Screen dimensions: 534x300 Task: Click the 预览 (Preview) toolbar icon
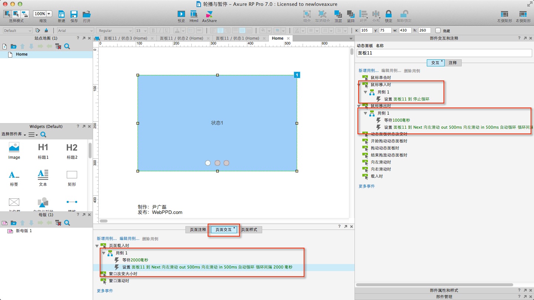click(181, 14)
